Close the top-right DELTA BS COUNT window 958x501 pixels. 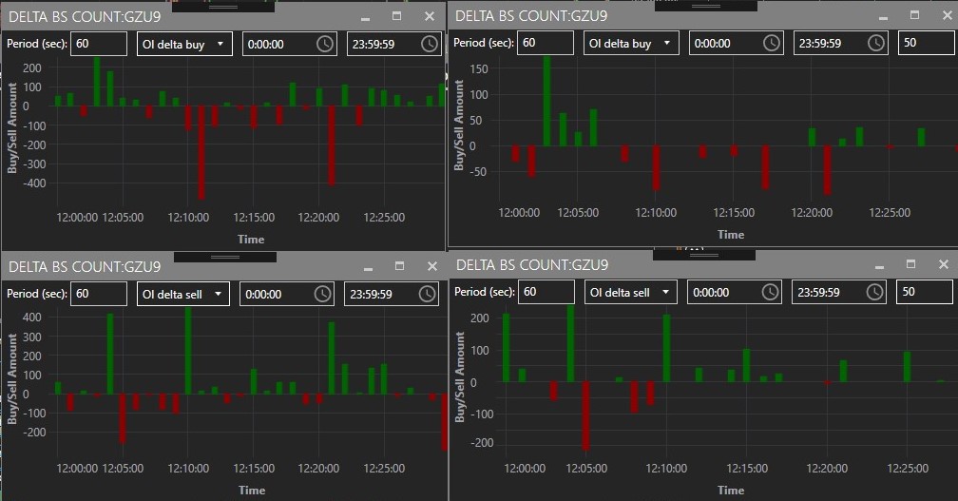947,15
